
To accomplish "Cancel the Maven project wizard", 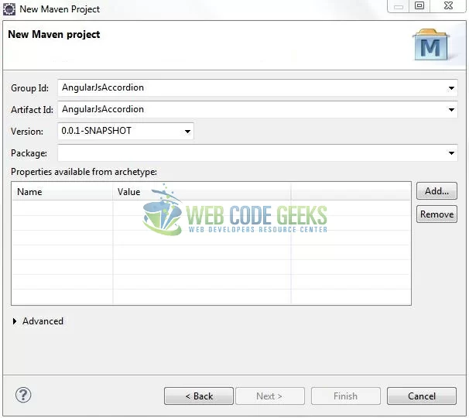I will tap(422, 396).
